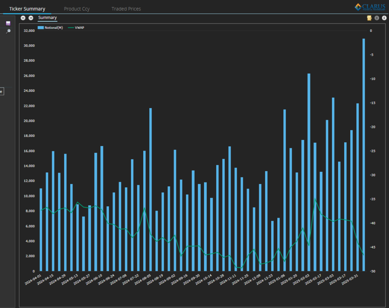The image size is (389, 308).
Task: Click the VWAP line peak near 2025-02-17
Action: (x=315, y=199)
